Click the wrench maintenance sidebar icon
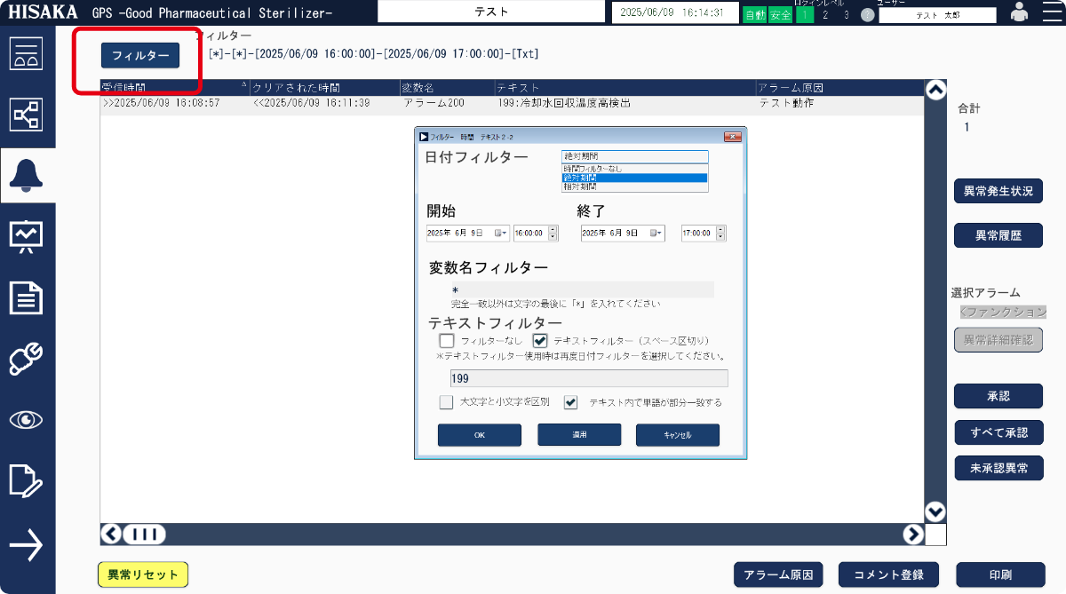Viewport: 1066px width, 594px height. (27, 359)
